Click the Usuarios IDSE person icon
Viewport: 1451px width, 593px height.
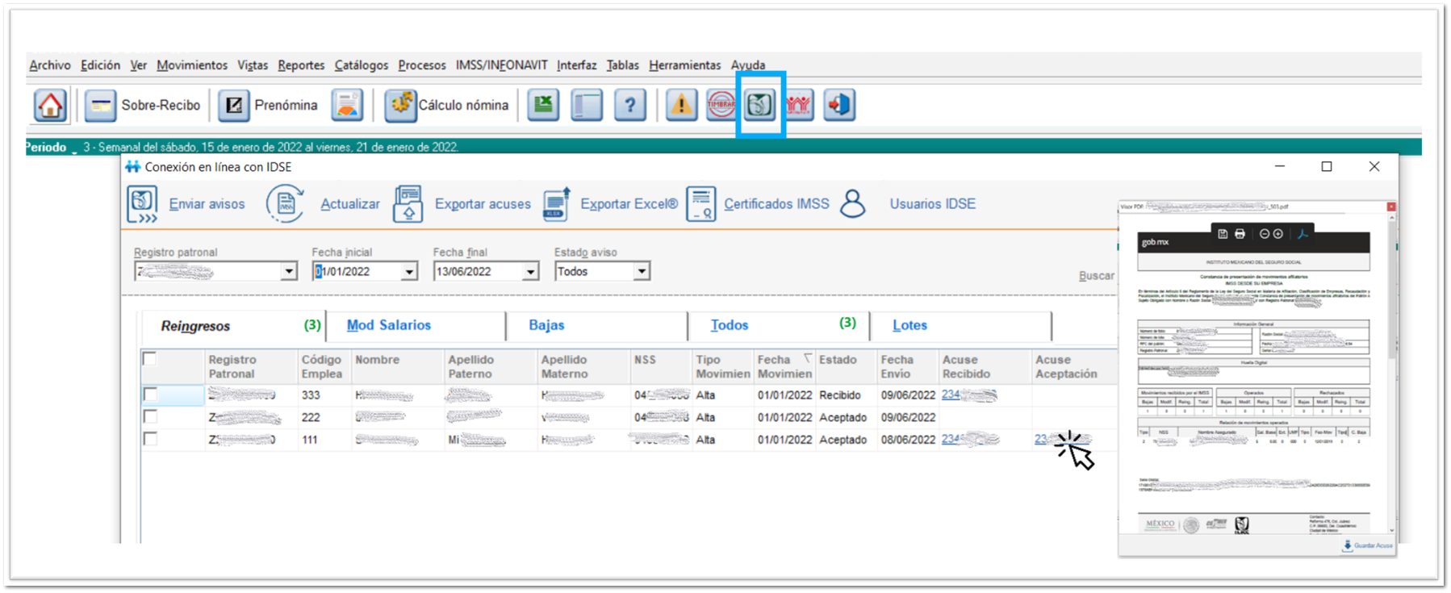[852, 204]
